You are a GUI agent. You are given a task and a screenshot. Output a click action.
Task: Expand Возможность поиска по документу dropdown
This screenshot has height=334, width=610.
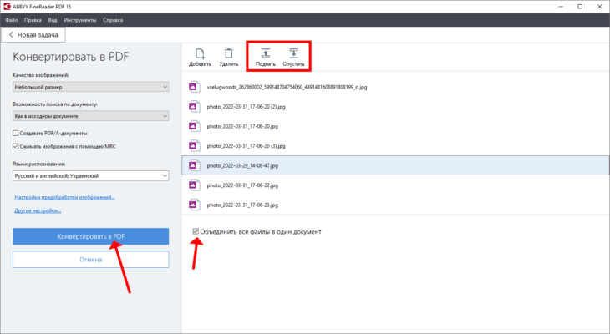(90, 115)
